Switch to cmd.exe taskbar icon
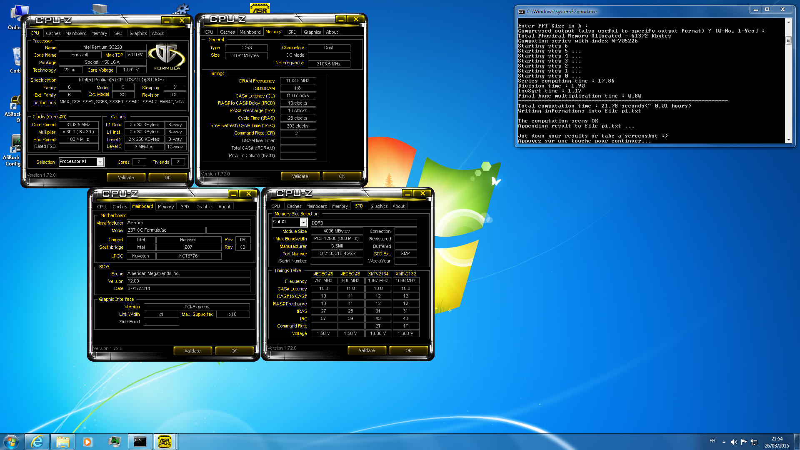800x450 pixels. (140, 441)
